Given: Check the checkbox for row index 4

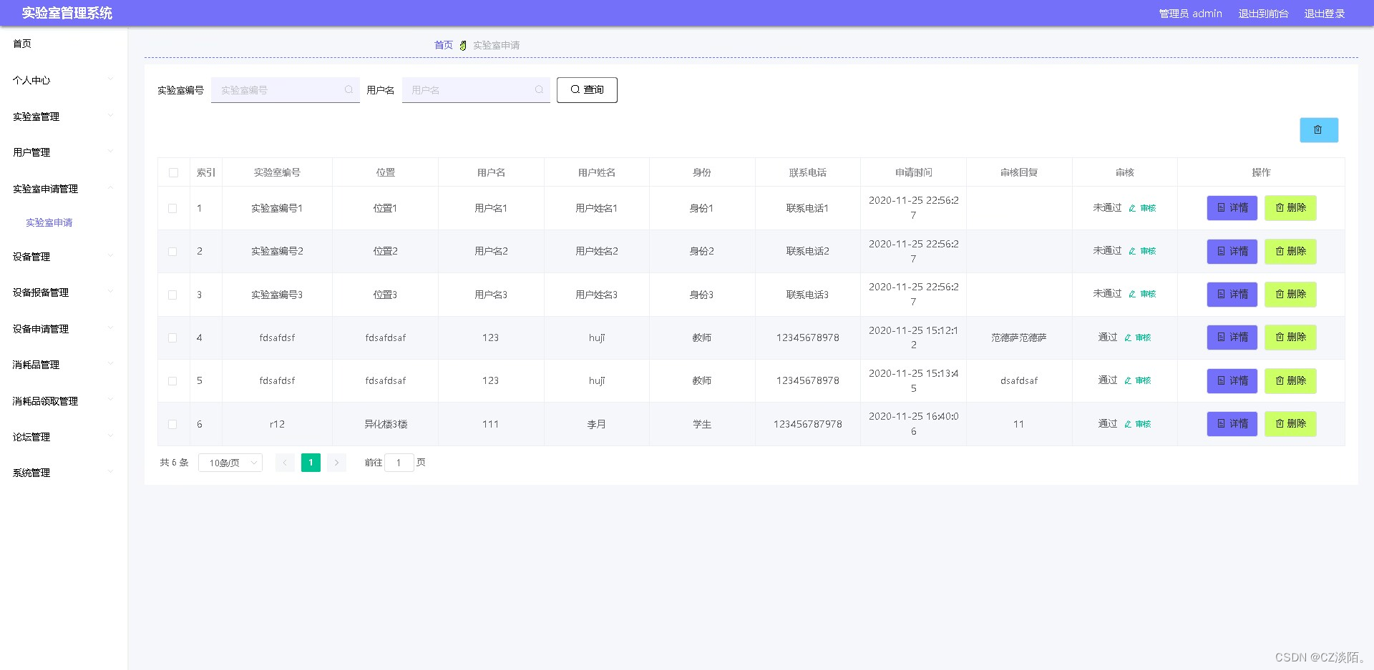Looking at the screenshot, I should coord(172,338).
